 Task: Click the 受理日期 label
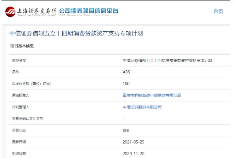point(19,153)
